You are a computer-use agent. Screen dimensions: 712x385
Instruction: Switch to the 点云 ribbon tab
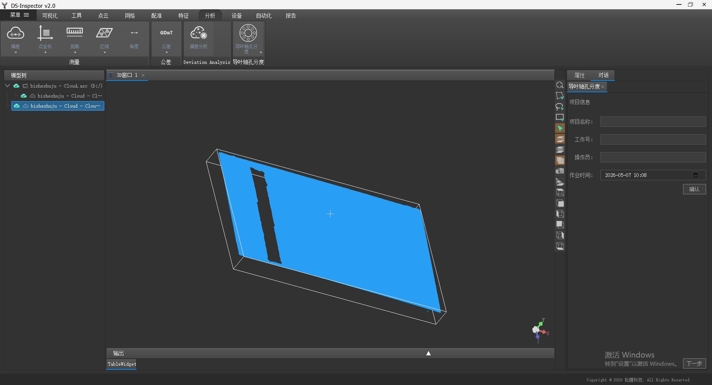(103, 16)
